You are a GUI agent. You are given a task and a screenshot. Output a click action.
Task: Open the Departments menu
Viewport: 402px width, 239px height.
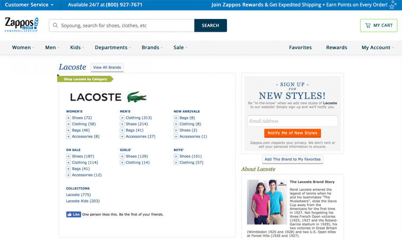(x=113, y=47)
